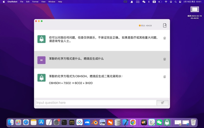Image resolution: width=204 pixels, height=128 pixels.
Task: Click the user account icon in the menu bar
Action: pyautogui.click(x=171, y=2)
